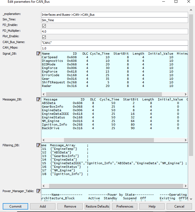The height and width of the screenshot is (212, 195).
Task: Open the Messages_DB table editor icon
Action: pos(38,99)
